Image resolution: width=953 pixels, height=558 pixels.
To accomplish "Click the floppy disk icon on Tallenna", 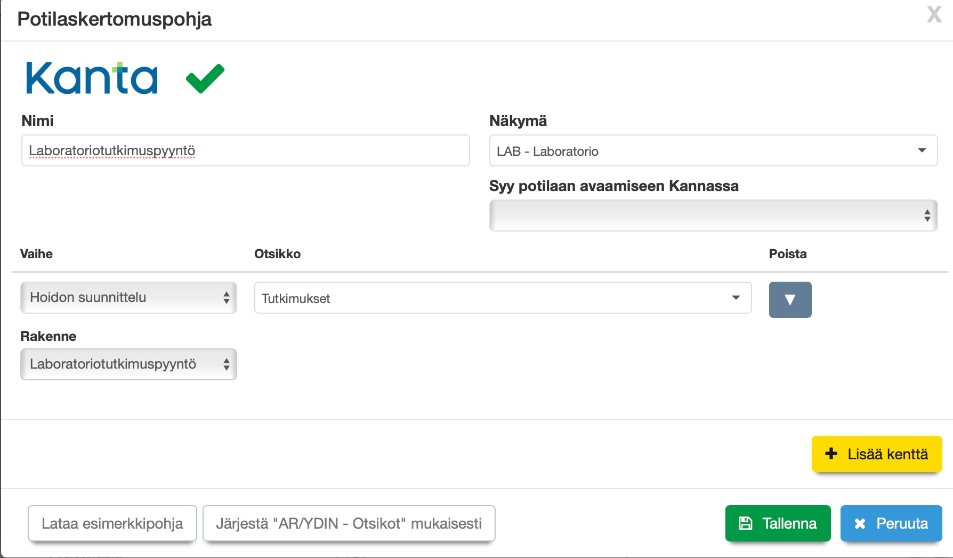I will [x=746, y=523].
